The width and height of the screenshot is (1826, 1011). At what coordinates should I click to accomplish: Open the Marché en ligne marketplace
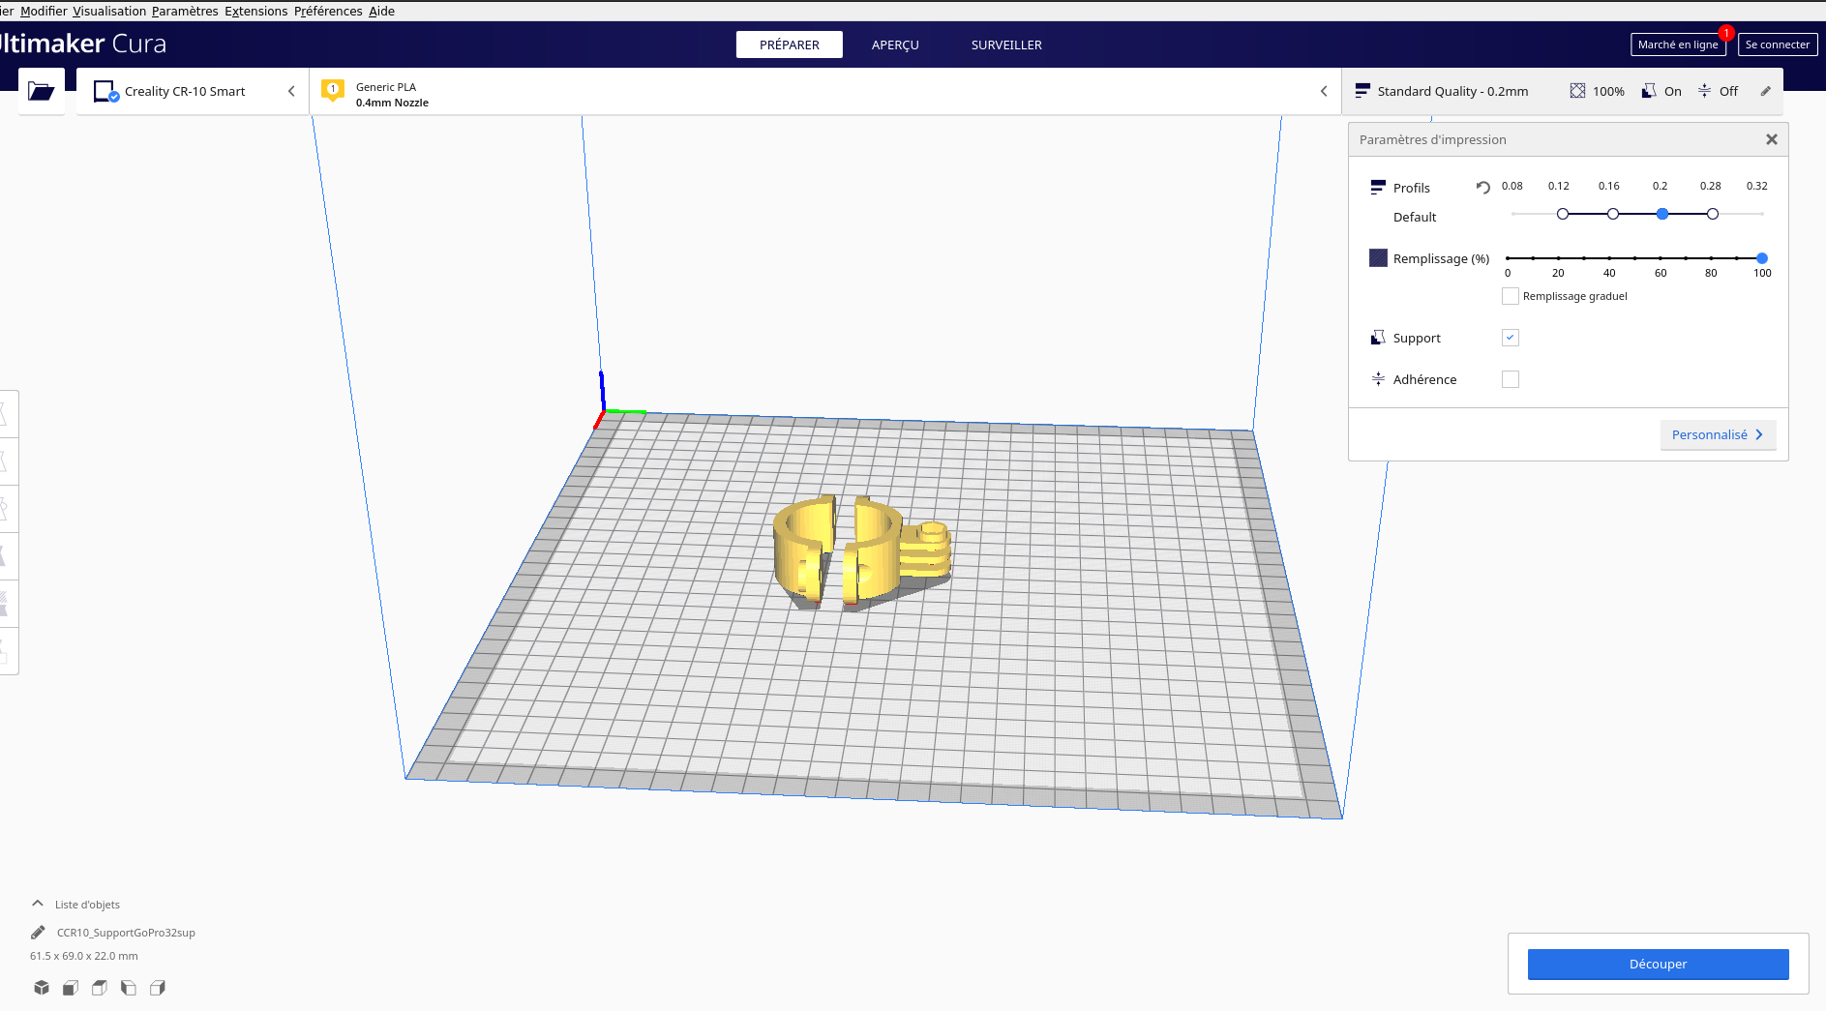pos(1678,45)
